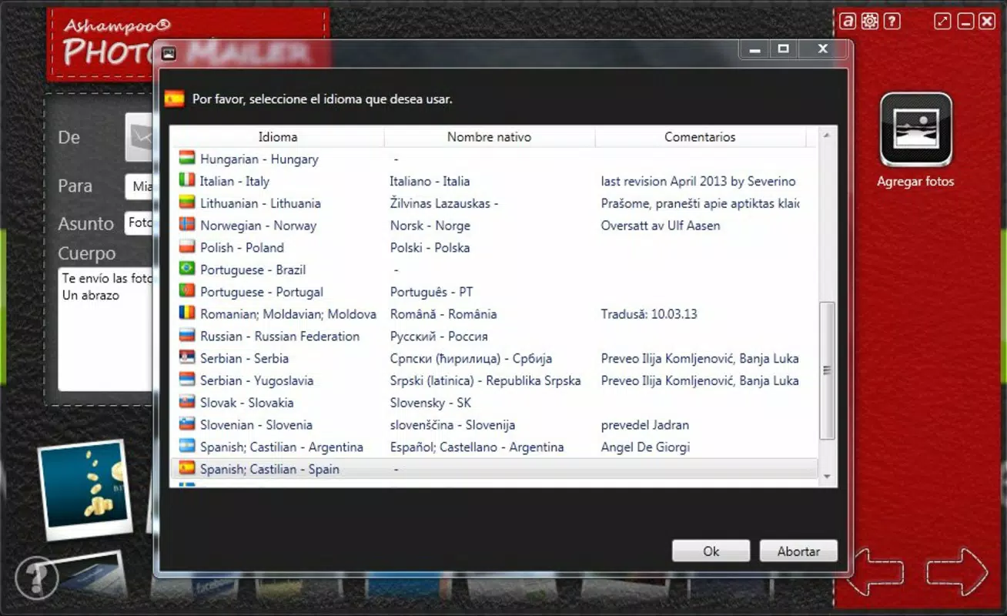Confirm language with Ok button
Viewport: 1007px width, 616px height.
point(711,551)
